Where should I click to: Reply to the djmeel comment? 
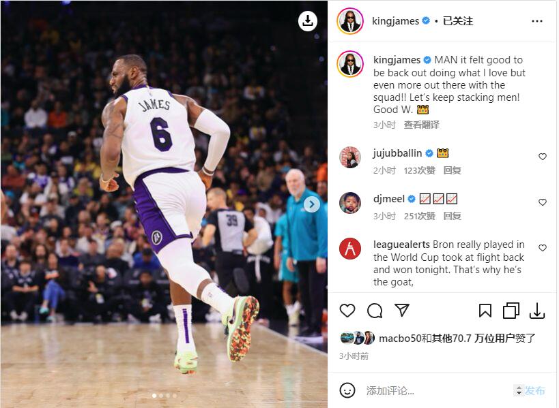point(452,216)
